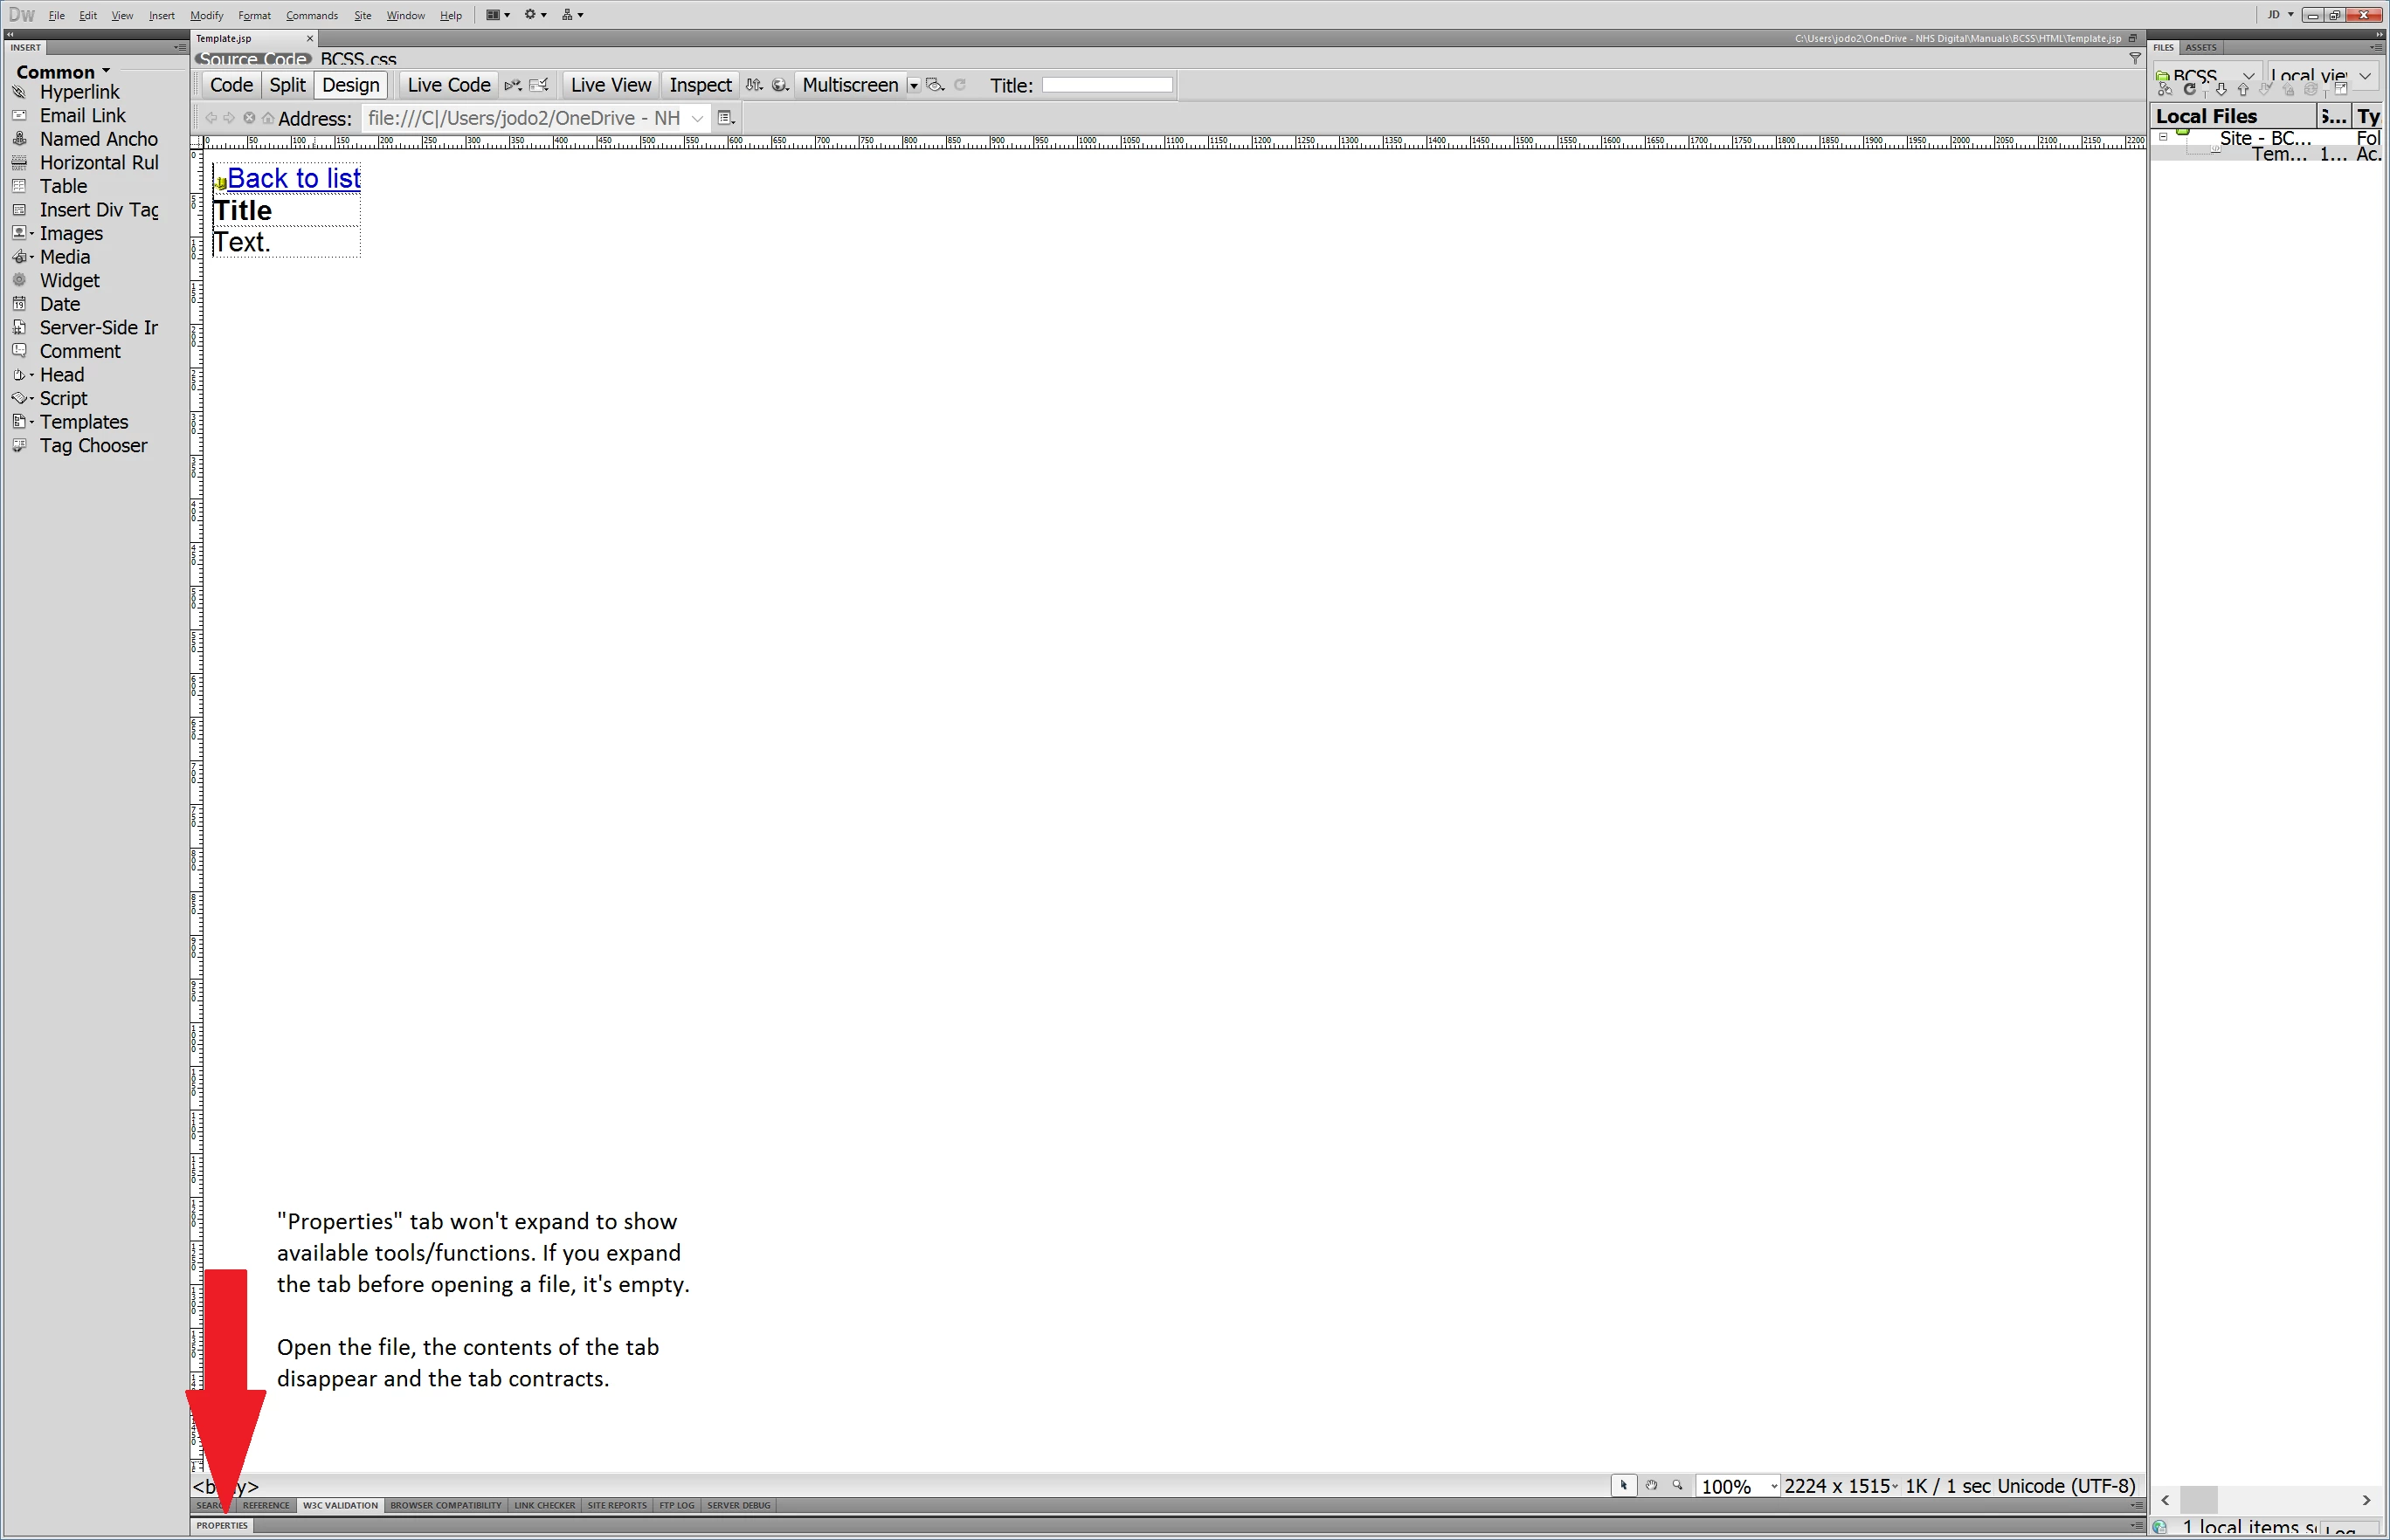
Task: Switch to Split view
Action: tap(287, 85)
